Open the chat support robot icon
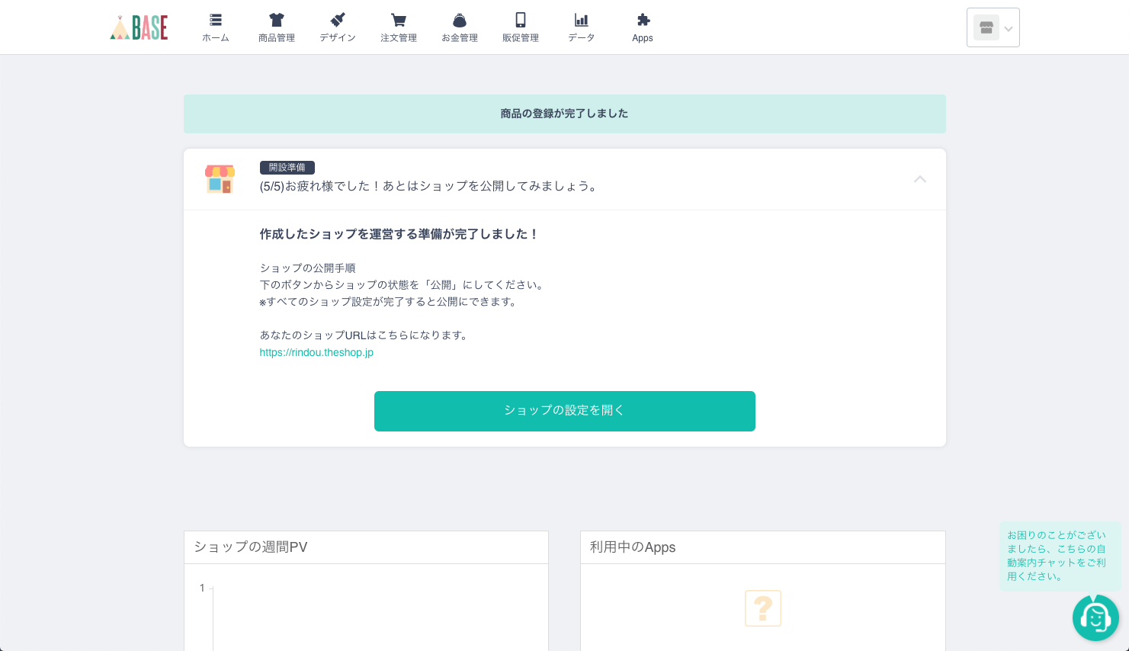The image size is (1129, 651). [1095, 617]
